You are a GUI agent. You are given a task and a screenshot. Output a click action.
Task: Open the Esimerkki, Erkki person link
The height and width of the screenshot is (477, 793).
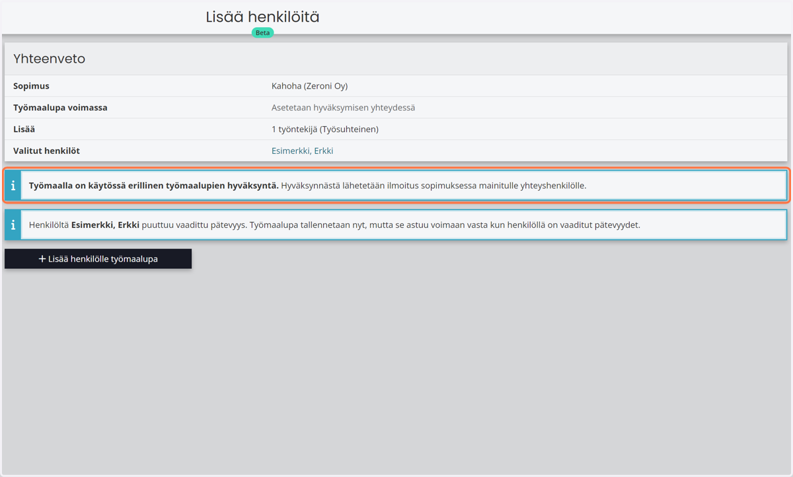[302, 151]
